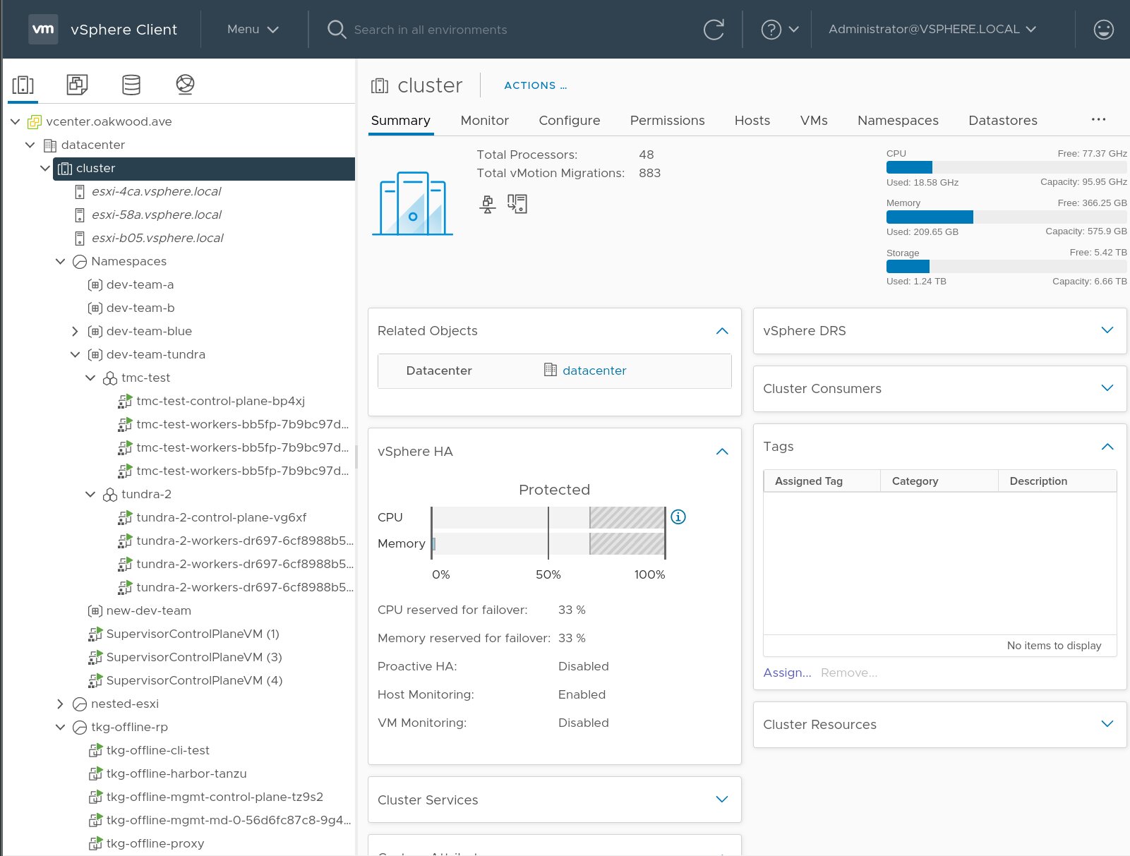Screen dimensions: 1130x856
Task: Click the Storage usage bar
Action: pyautogui.click(x=1006, y=267)
